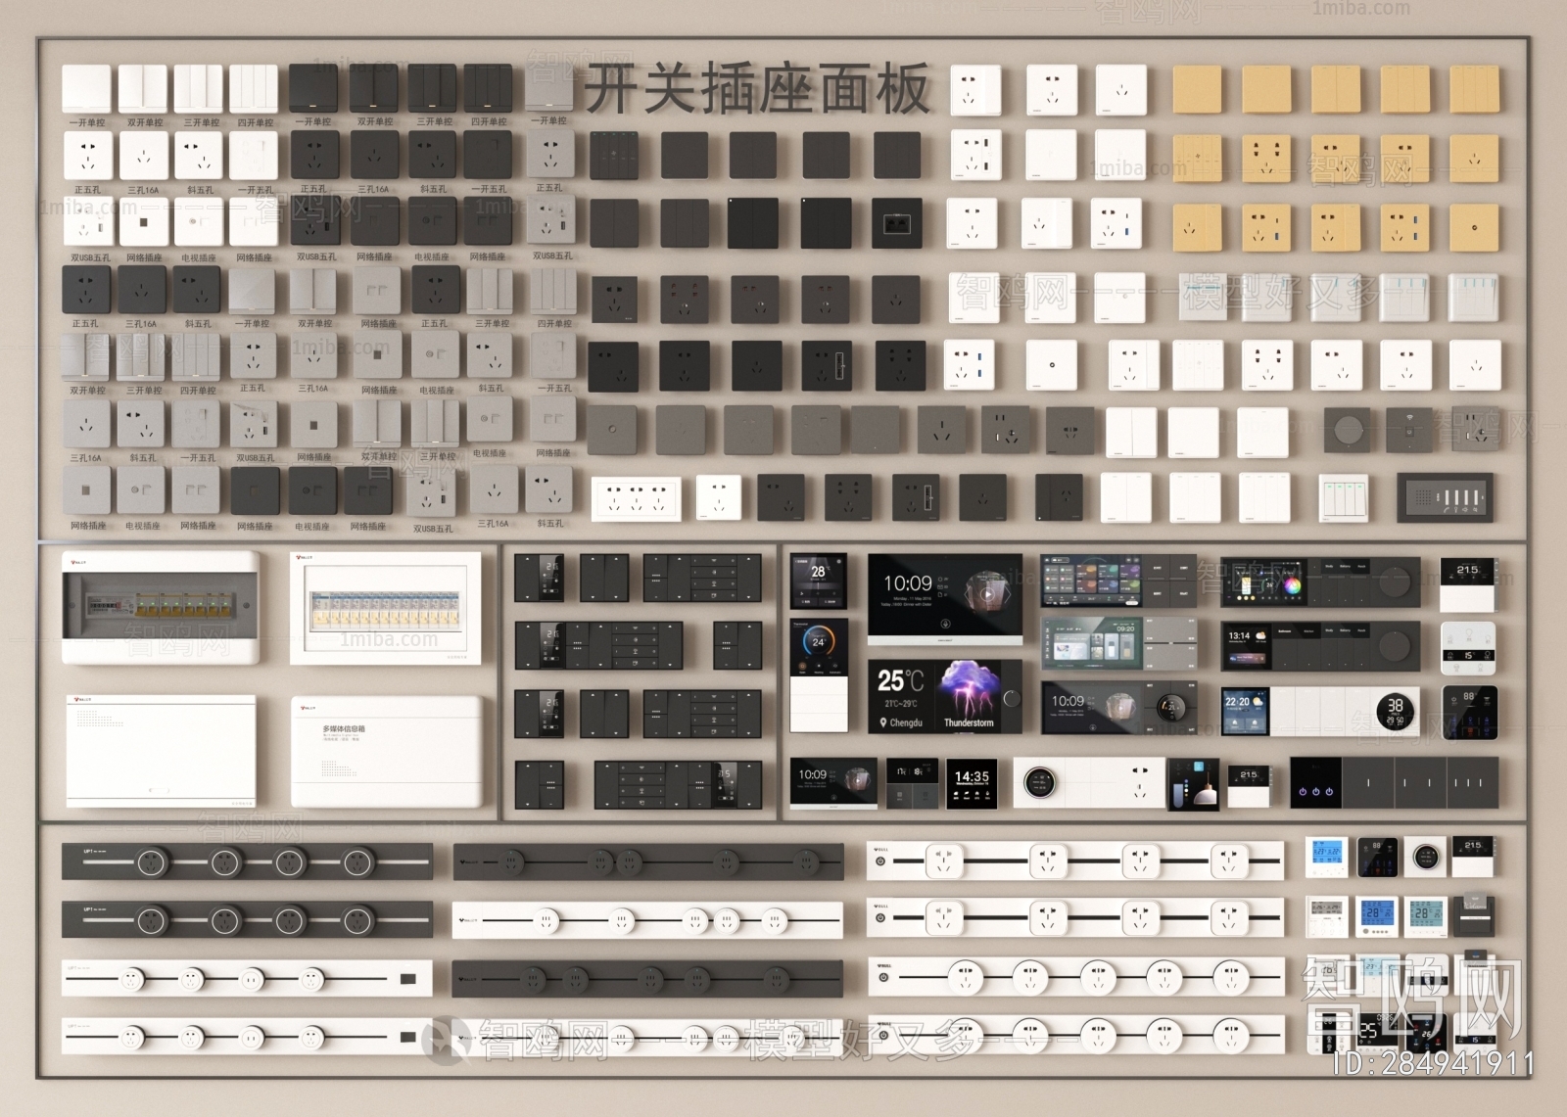1567x1117 pixels.
Task: Click the RGB color wheel on smart panel
Action: (1292, 586)
